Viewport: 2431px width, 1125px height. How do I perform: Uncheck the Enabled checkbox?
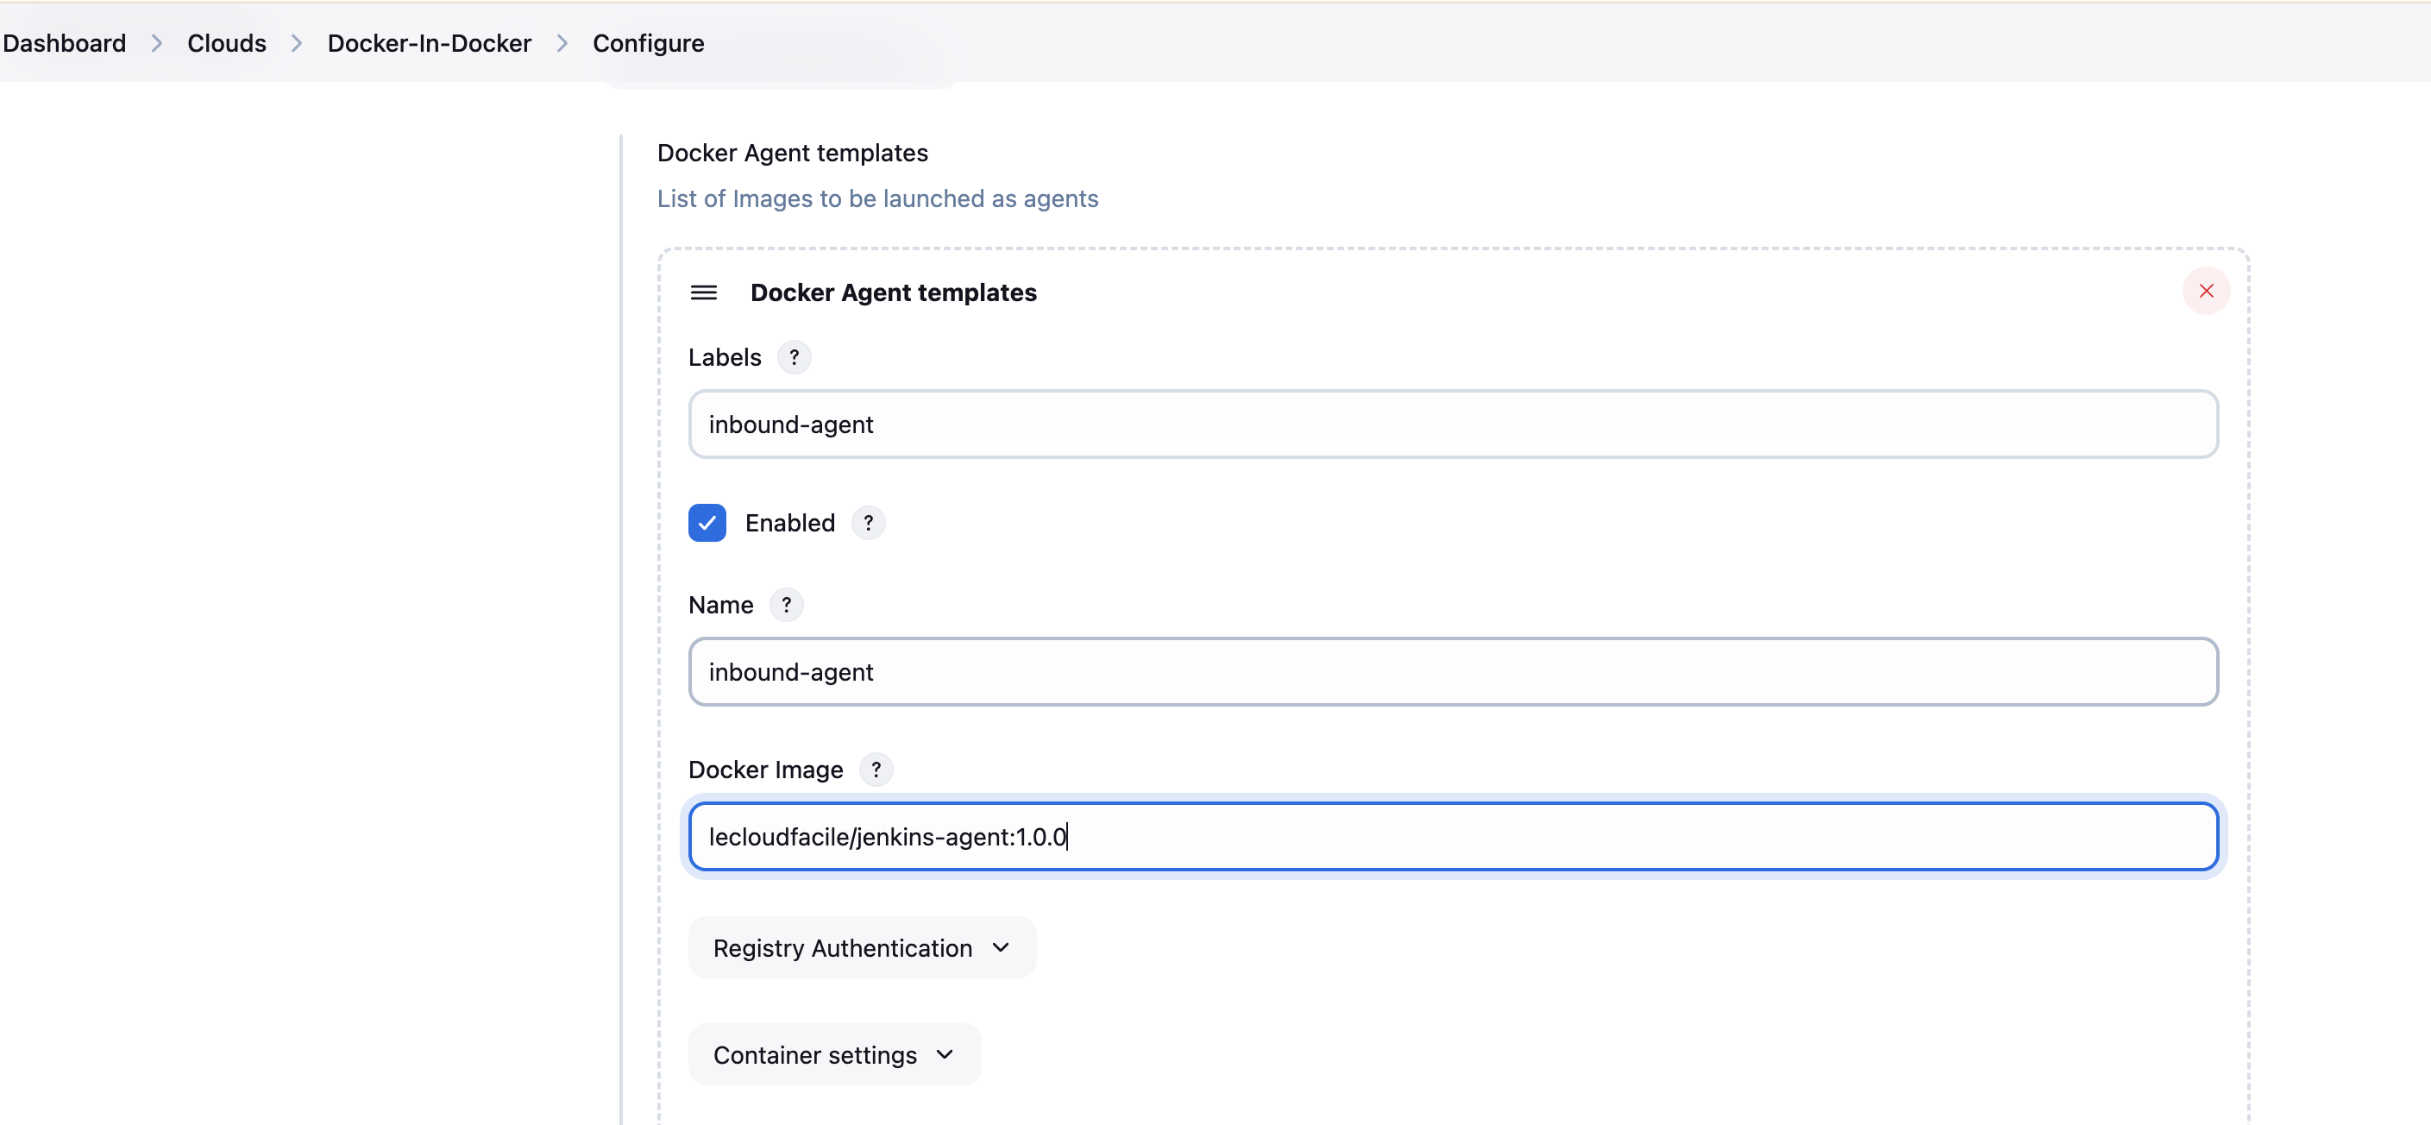coord(707,523)
